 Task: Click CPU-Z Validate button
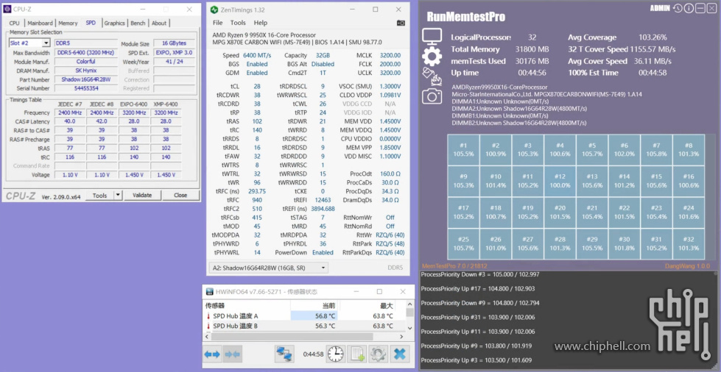[x=142, y=195]
